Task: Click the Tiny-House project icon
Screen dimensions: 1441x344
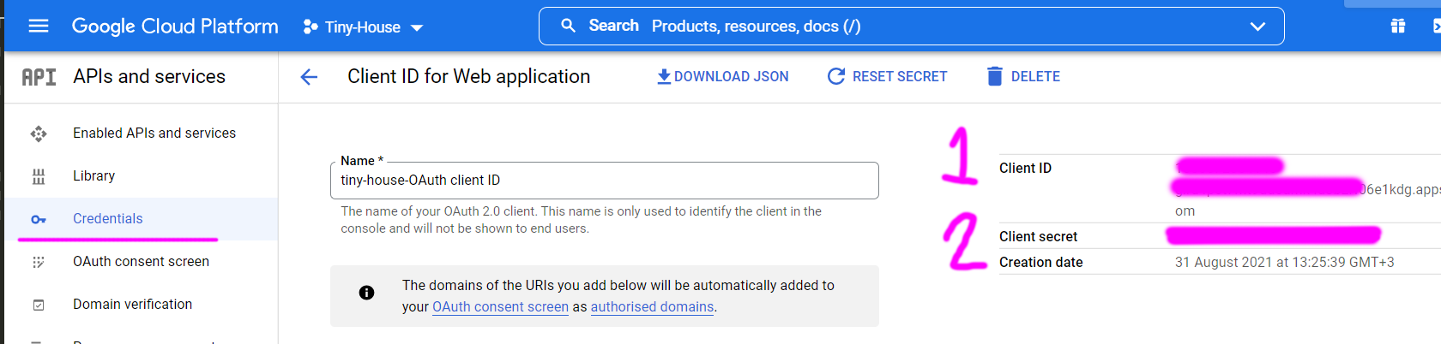Action: [311, 27]
